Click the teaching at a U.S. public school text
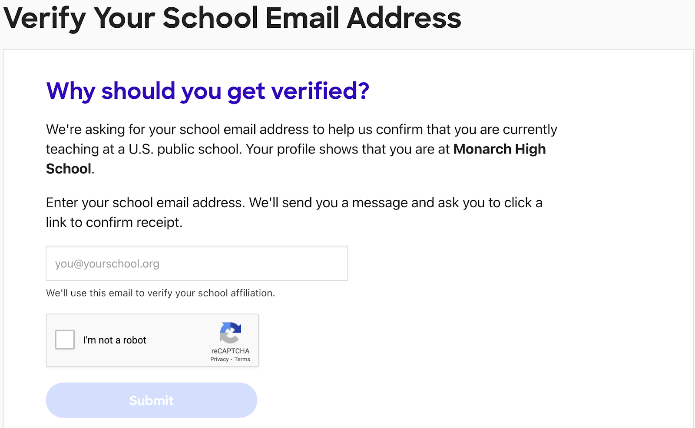 (144, 149)
